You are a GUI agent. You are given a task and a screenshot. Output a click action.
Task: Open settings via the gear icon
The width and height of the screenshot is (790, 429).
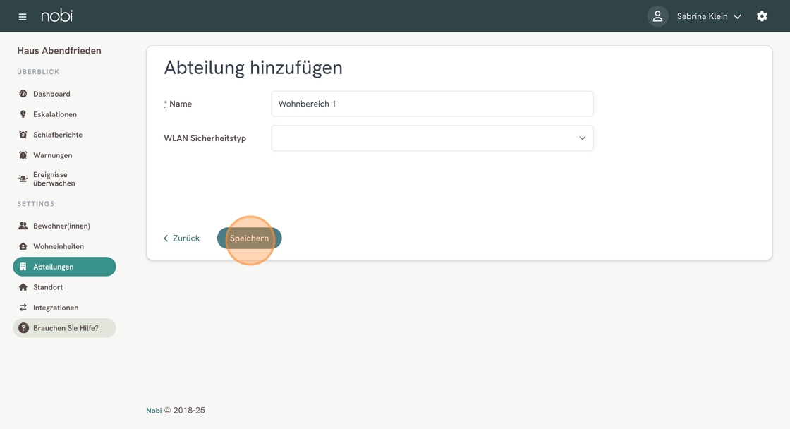(762, 16)
